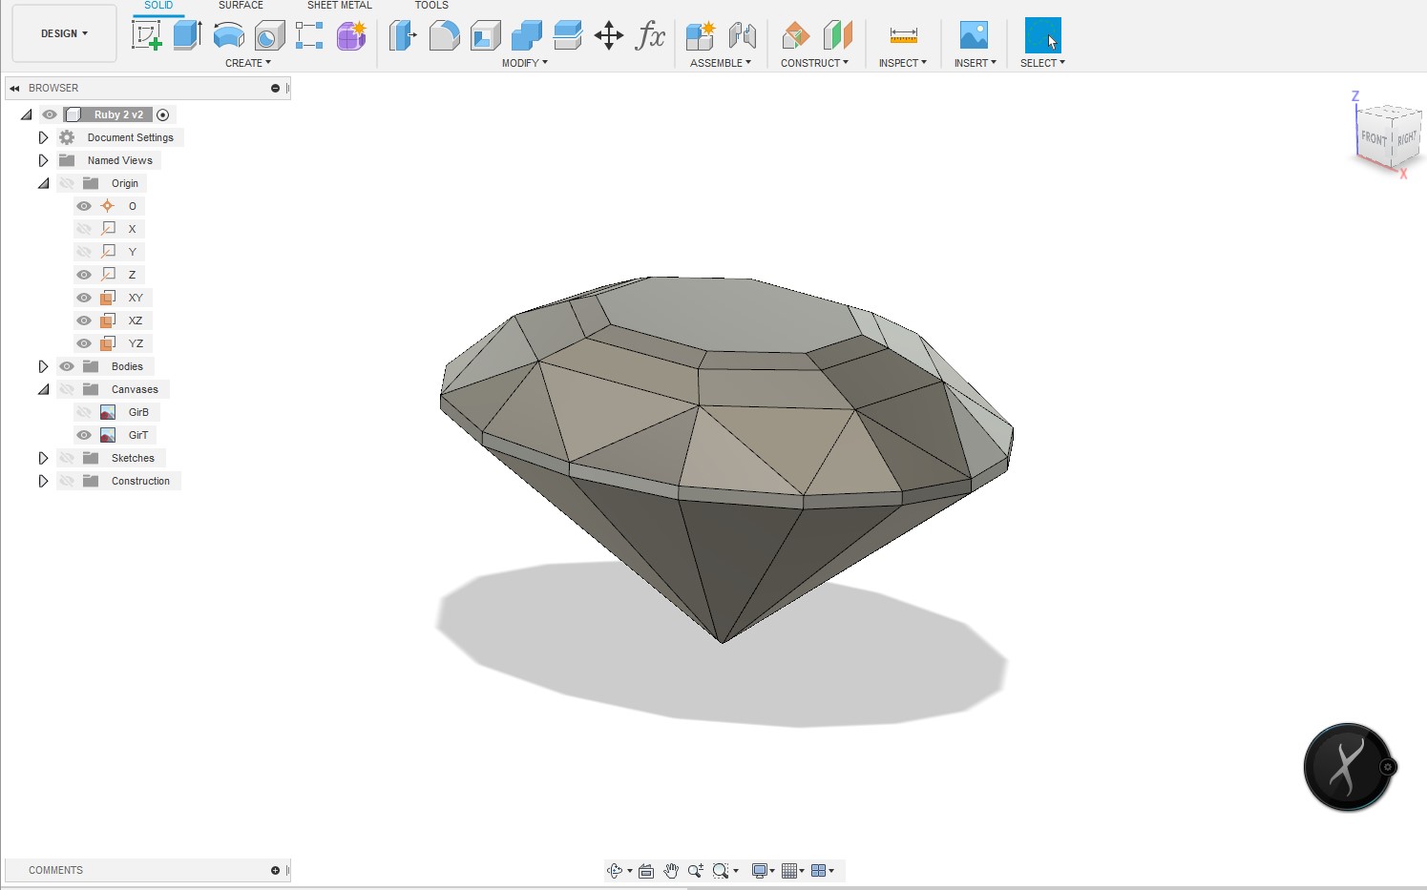
Task: Select the Rectangular Pattern tool
Action: 309,35
